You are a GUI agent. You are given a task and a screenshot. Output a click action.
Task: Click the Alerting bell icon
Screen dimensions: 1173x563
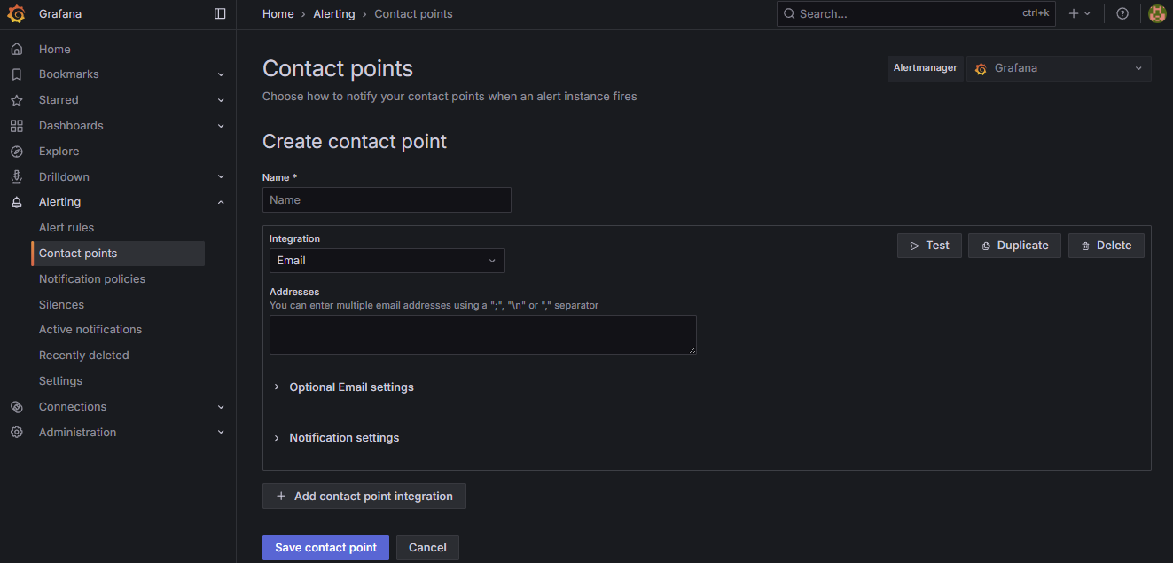[x=17, y=202]
